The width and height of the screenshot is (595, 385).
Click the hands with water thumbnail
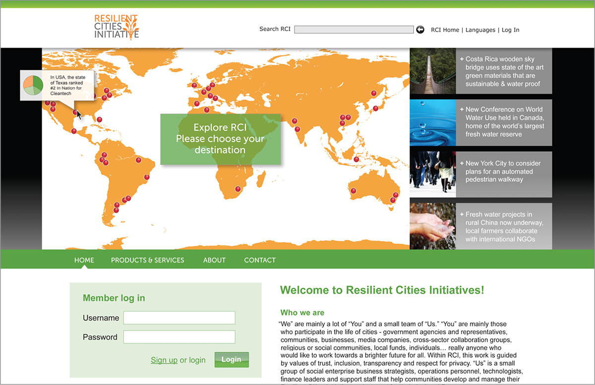[432, 226]
